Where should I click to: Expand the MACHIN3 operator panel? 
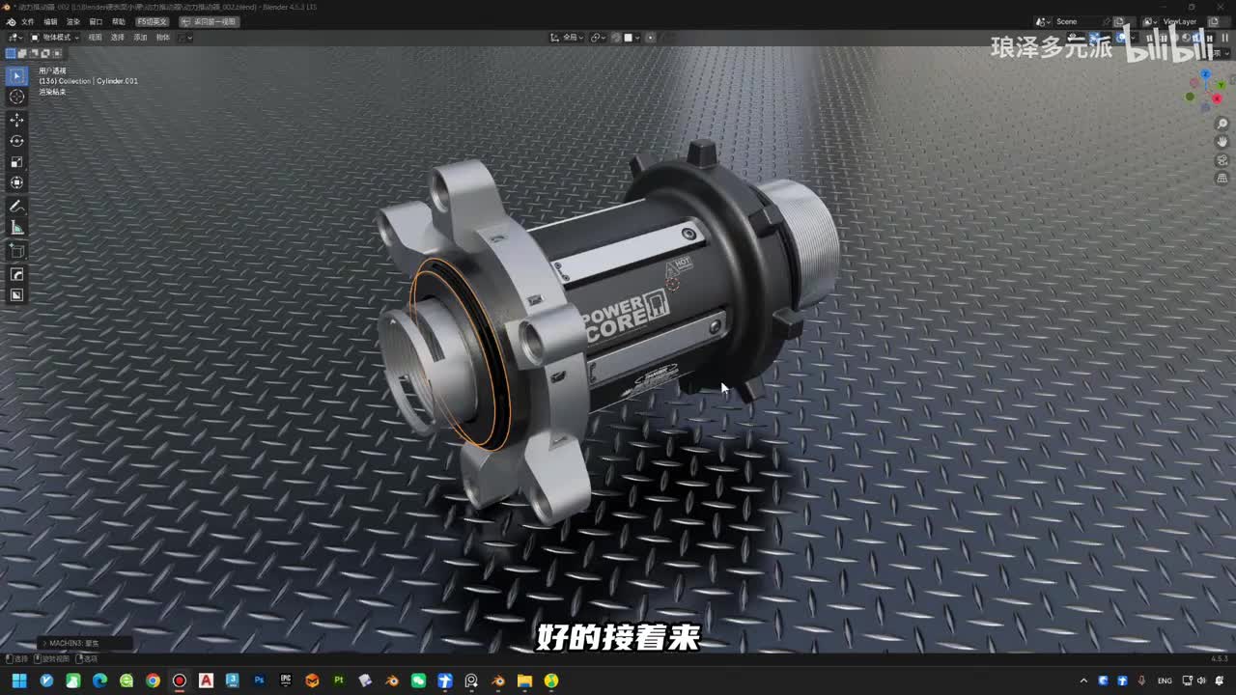[85, 643]
